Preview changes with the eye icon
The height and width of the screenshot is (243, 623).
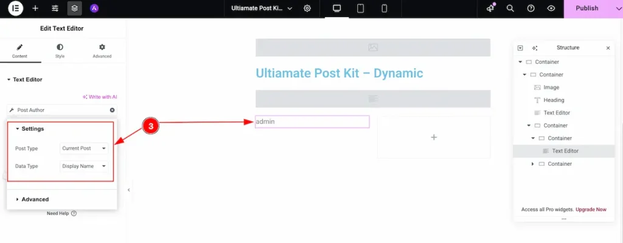tap(551, 9)
